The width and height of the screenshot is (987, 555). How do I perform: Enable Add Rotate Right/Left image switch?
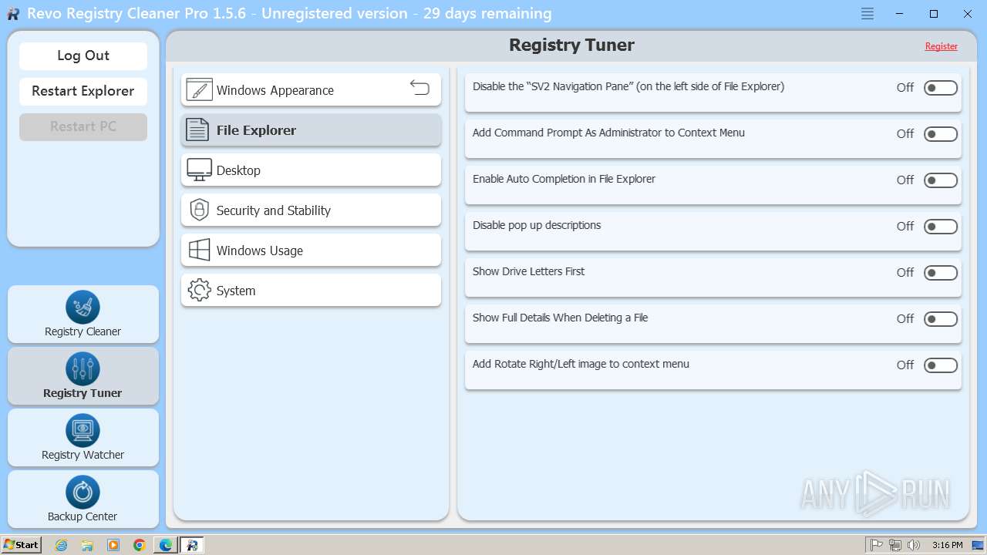(941, 365)
